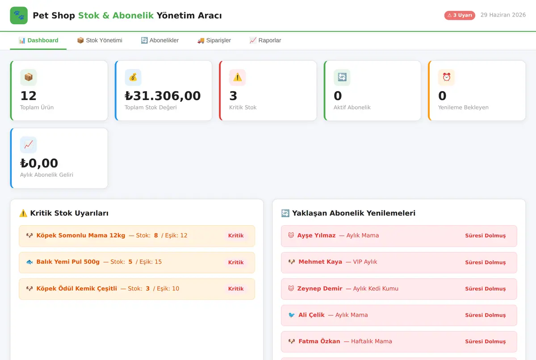This screenshot has height=360, width=536.
Task: Click the Köpek Somonlu Mama 12kg product name
Action: (x=81, y=235)
